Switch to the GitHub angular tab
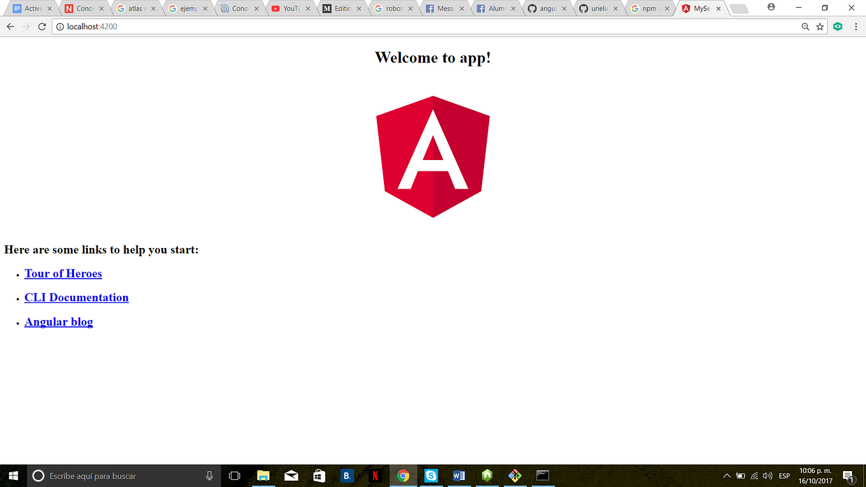Viewport: 866px width, 487px height. (x=545, y=9)
